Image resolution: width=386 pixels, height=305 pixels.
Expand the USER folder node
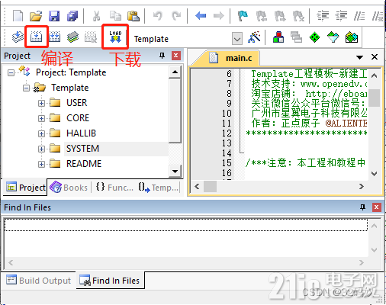pos(41,103)
